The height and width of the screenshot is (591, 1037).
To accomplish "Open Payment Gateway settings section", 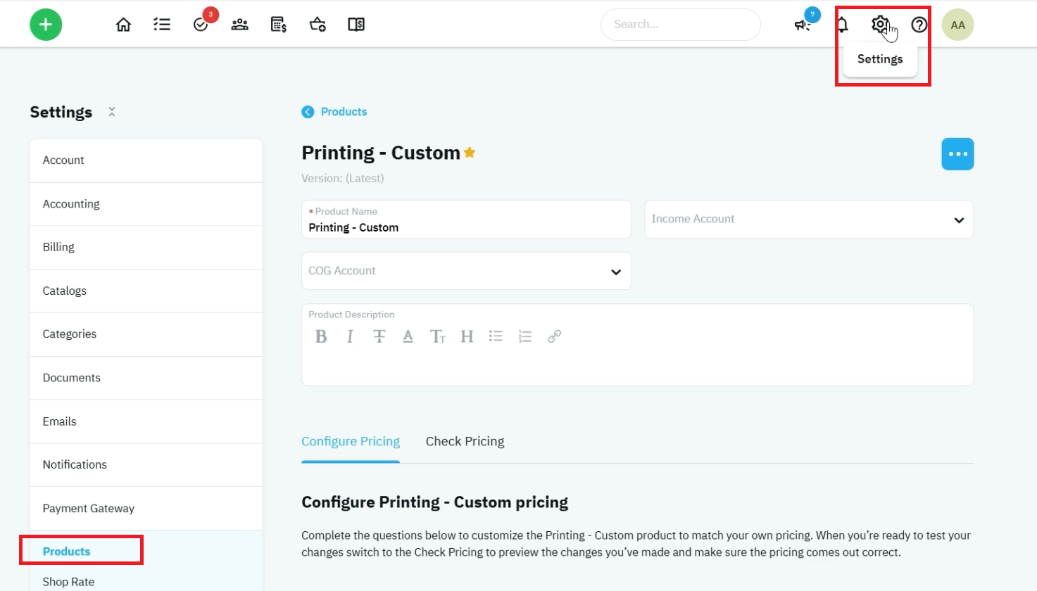I will (146, 509).
